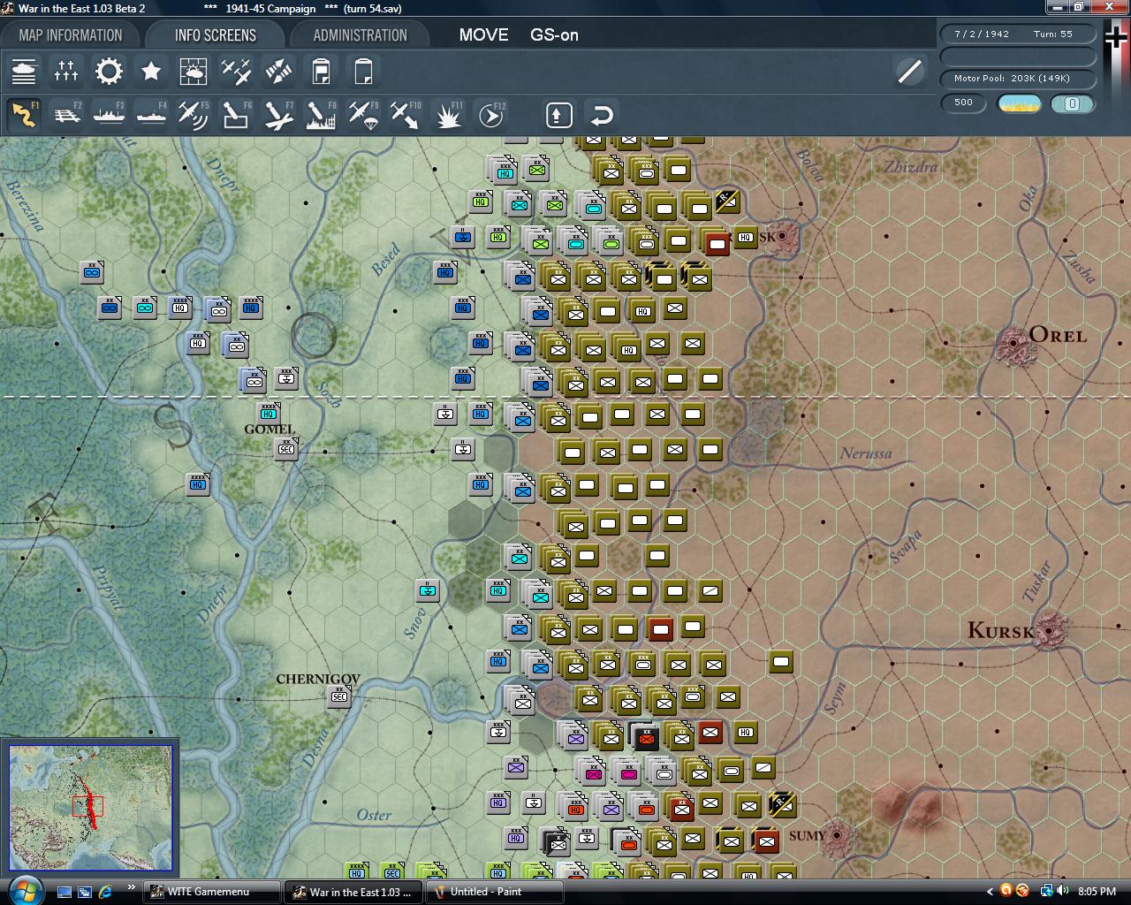
Task: Click the minimap overview in corner
Action: tap(90, 807)
